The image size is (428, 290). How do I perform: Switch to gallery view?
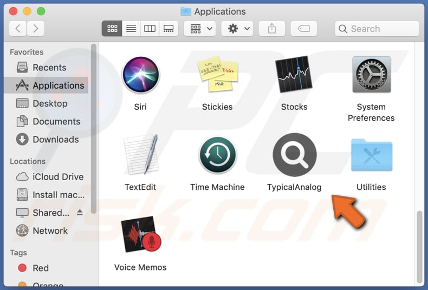[168, 28]
